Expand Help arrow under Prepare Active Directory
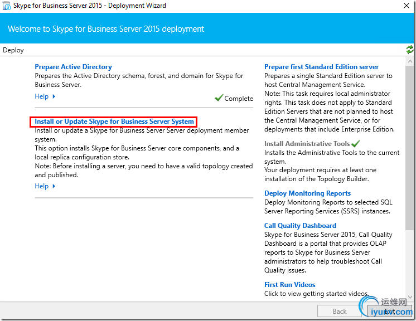The width and height of the screenshot is (416, 321). point(54,96)
